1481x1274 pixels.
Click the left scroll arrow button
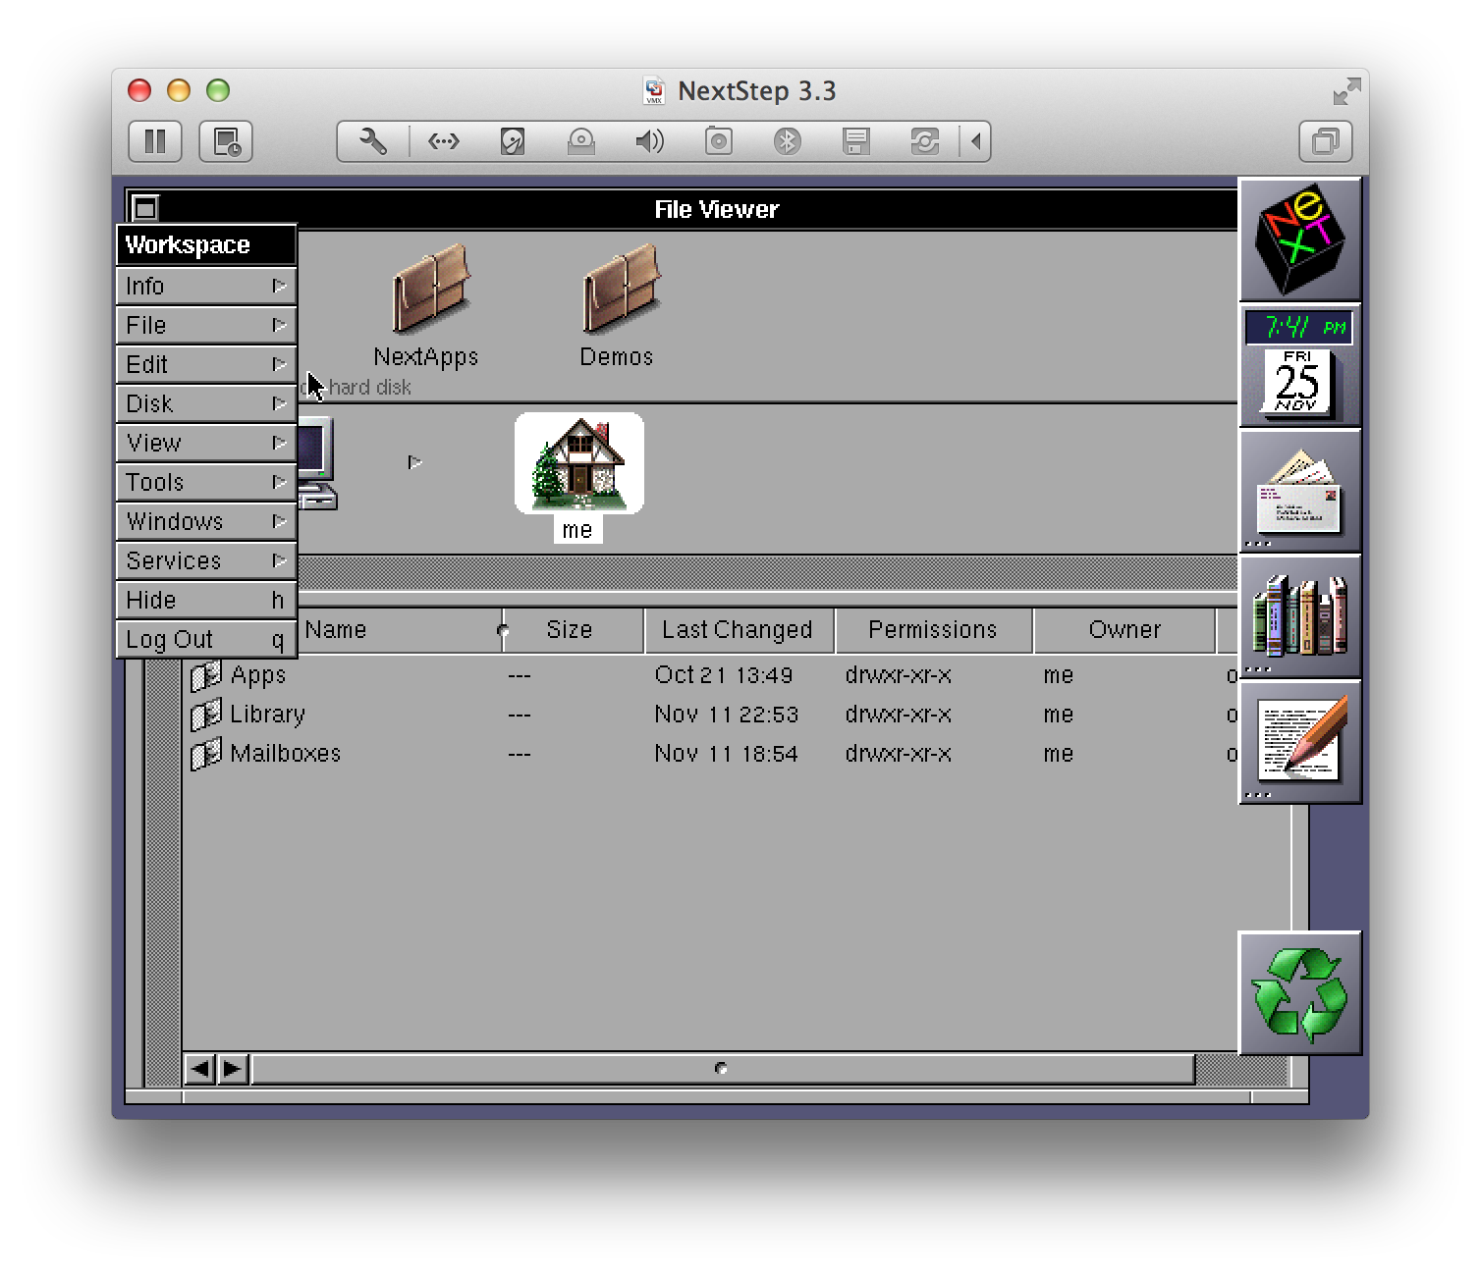point(200,1068)
